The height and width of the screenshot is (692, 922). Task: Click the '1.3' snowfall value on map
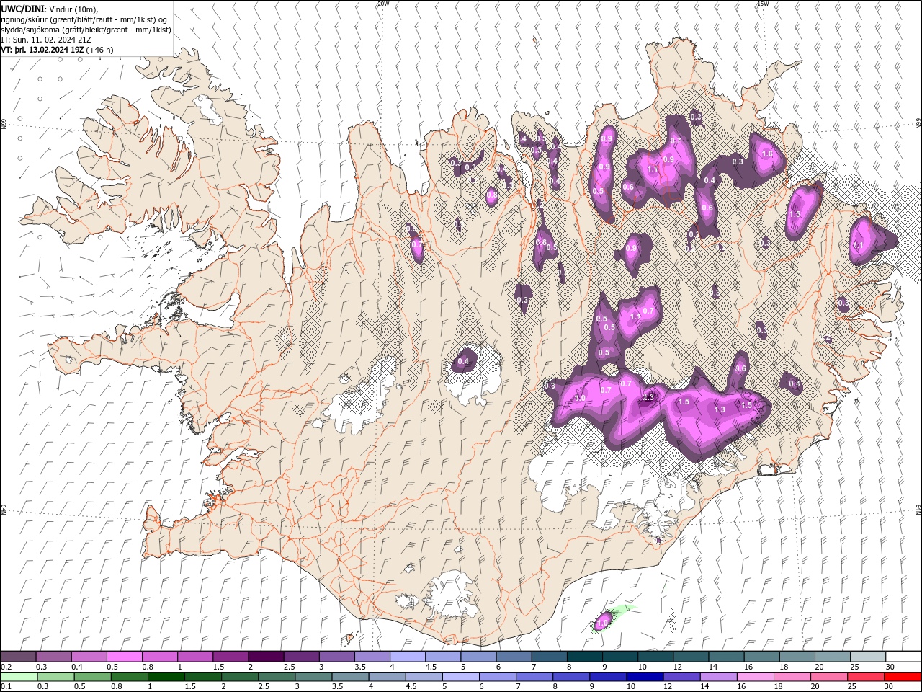click(x=719, y=409)
